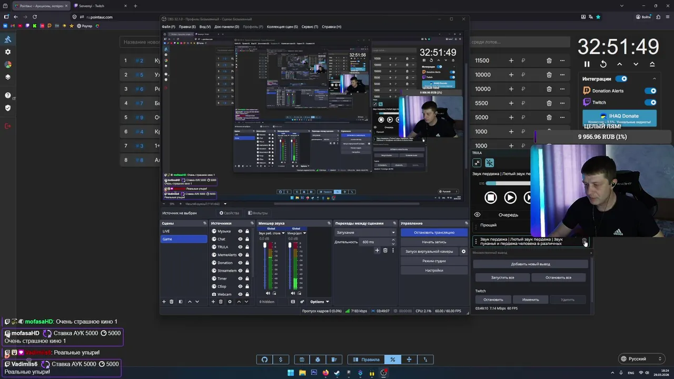Open the help question icon in sidebar
Viewport: 674px width, 379px height.
8,95
